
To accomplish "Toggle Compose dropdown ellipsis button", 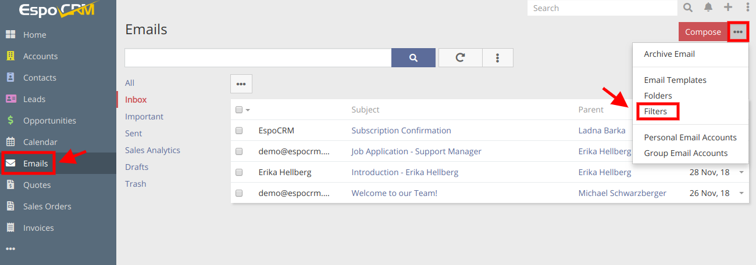I will tap(738, 32).
